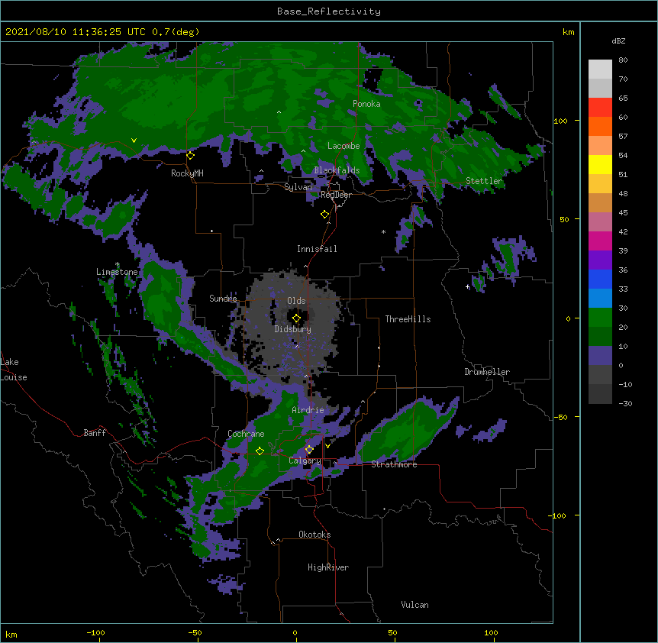658x643 pixels.
Task: Select the light gray 70-80 dBZ legend swatch
Action: 600,69
